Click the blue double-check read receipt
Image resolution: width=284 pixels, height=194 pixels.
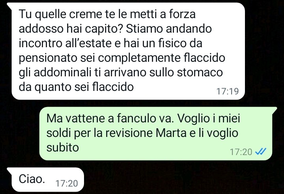pos(261,152)
